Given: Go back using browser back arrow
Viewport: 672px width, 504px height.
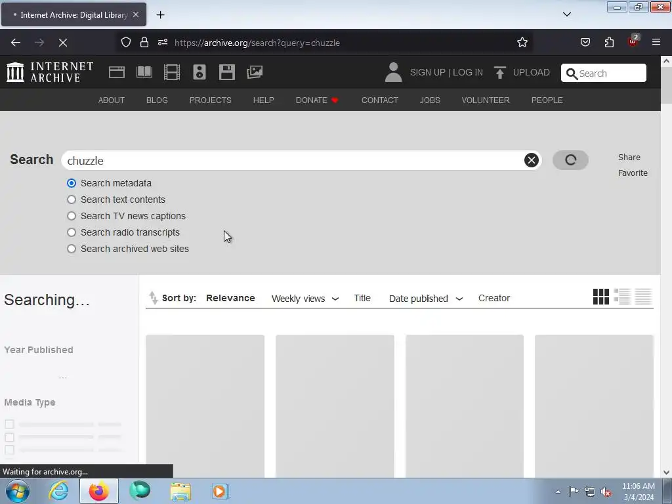Looking at the screenshot, I should click(16, 43).
